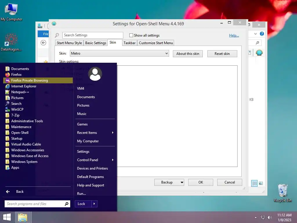Screen dimensions: 297x223
Task: Switch to the Customize Start Menu tab
Action: pyautogui.click(x=156, y=43)
